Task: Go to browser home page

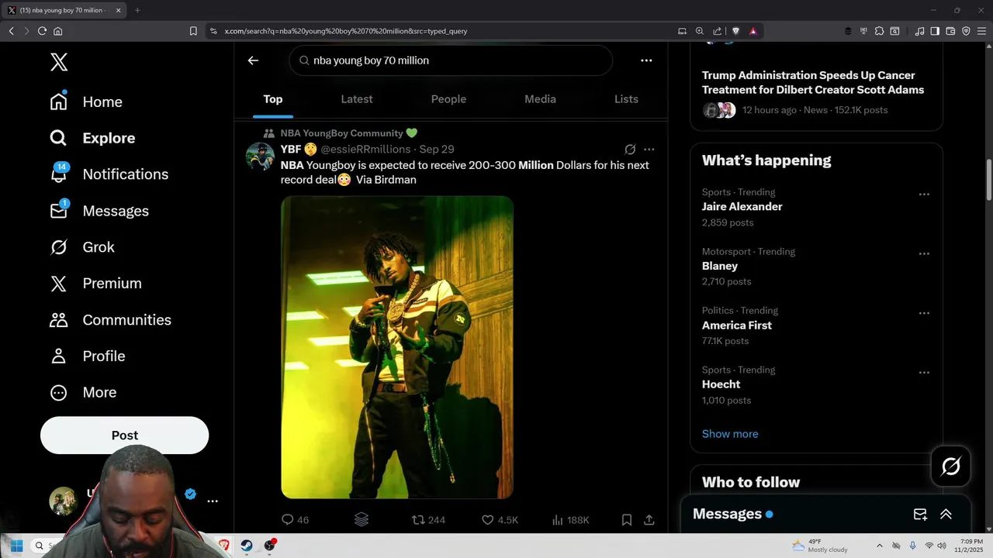Action: (57, 31)
